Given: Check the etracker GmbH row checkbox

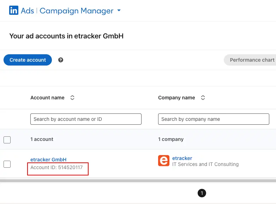Looking at the screenshot, I should pos(7,164).
